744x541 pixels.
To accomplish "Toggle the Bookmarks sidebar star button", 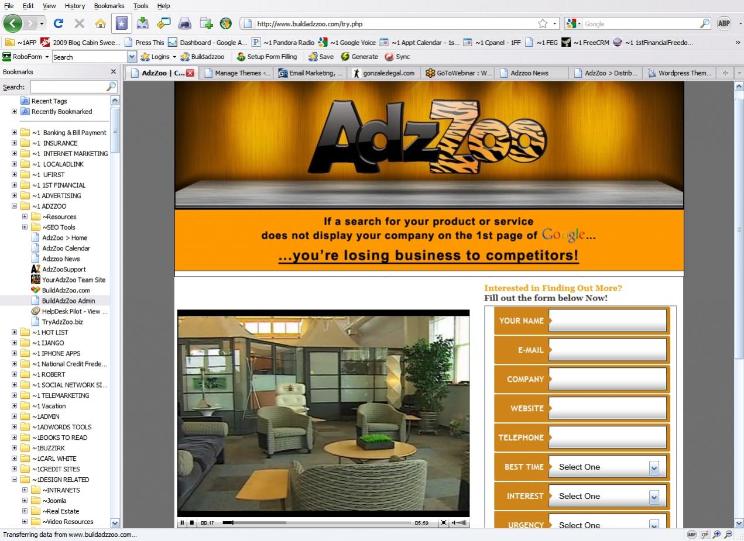I will tap(121, 23).
